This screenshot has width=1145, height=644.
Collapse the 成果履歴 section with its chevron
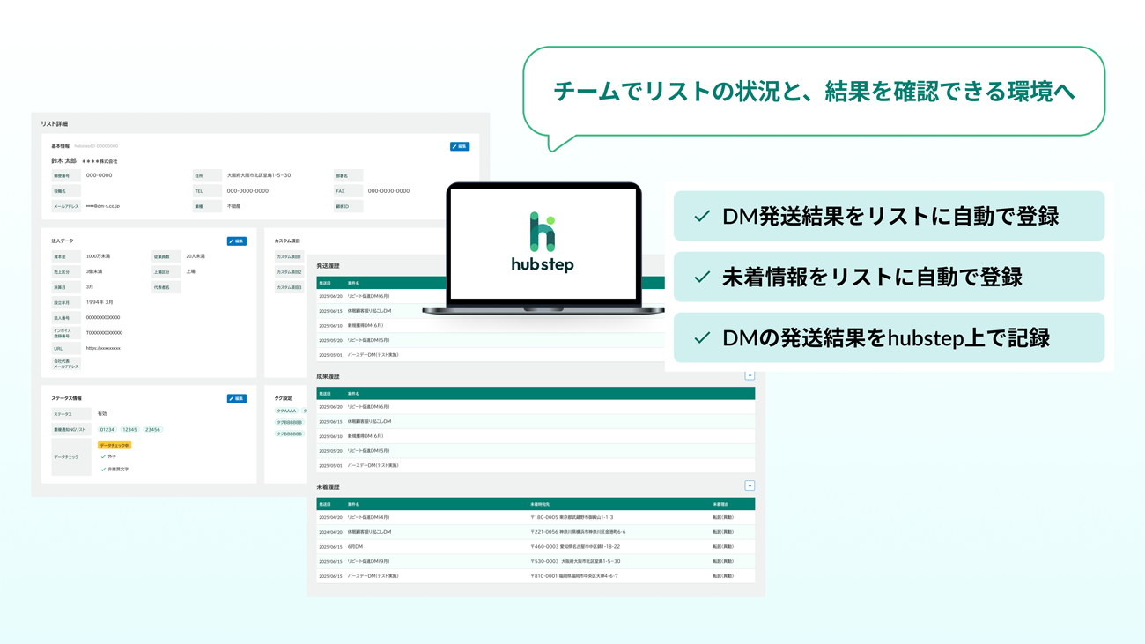point(750,375)
